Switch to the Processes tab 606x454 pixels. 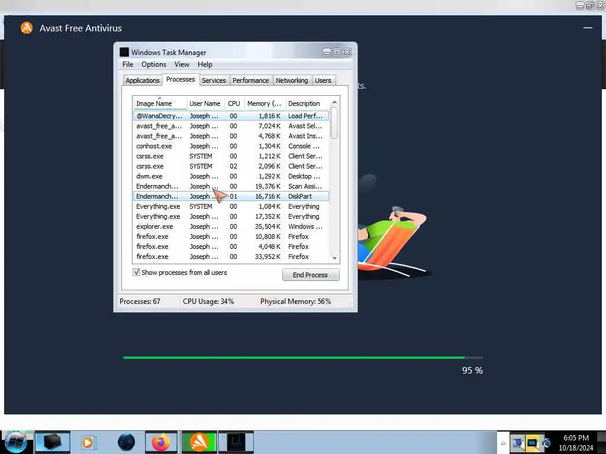click(x=180, y=79)
